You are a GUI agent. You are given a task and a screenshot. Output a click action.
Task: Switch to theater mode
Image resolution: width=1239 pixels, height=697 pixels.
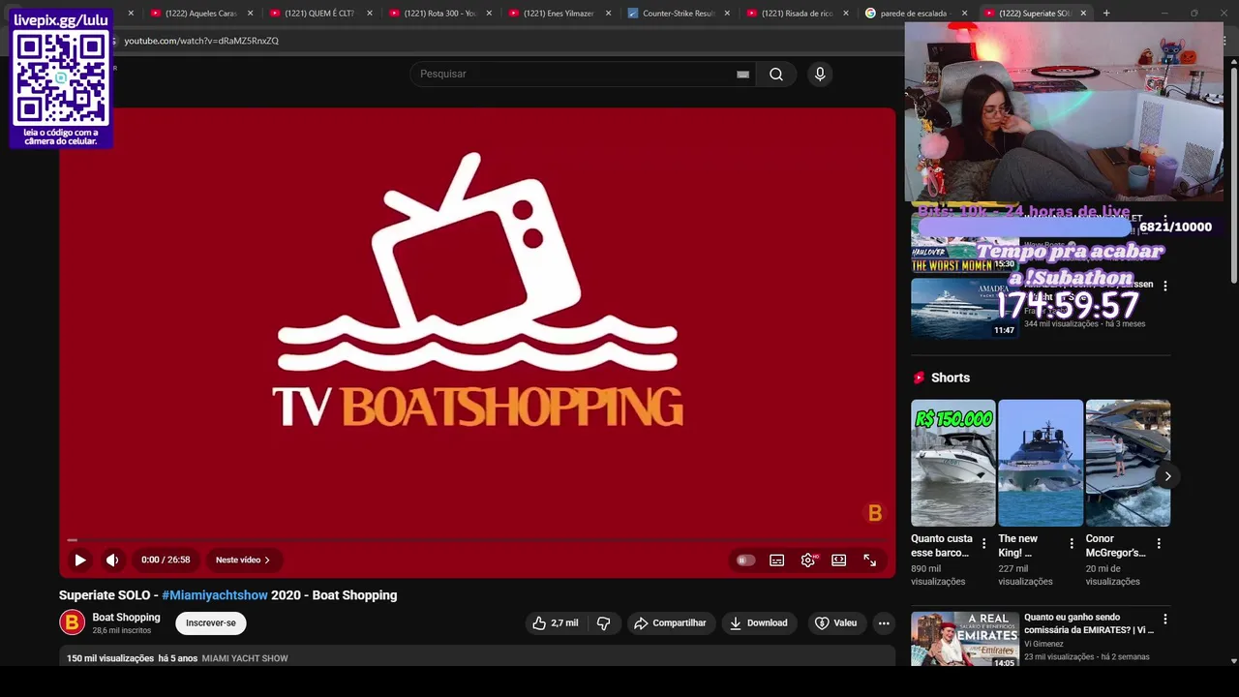click(838, 560)
